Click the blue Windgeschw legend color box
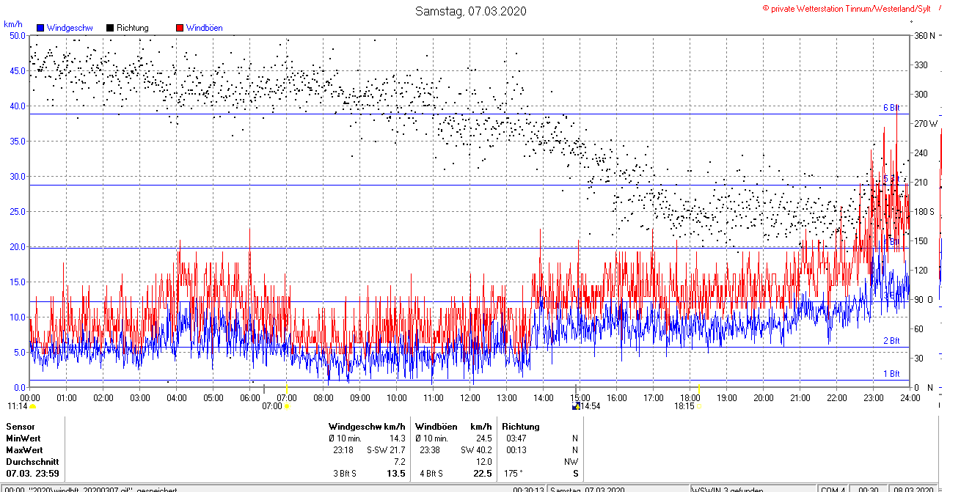The image size is (961, 492). tap(41, 28)
